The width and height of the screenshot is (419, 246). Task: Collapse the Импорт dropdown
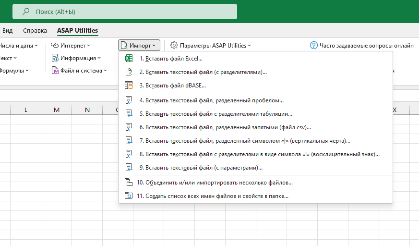[139, 46]
